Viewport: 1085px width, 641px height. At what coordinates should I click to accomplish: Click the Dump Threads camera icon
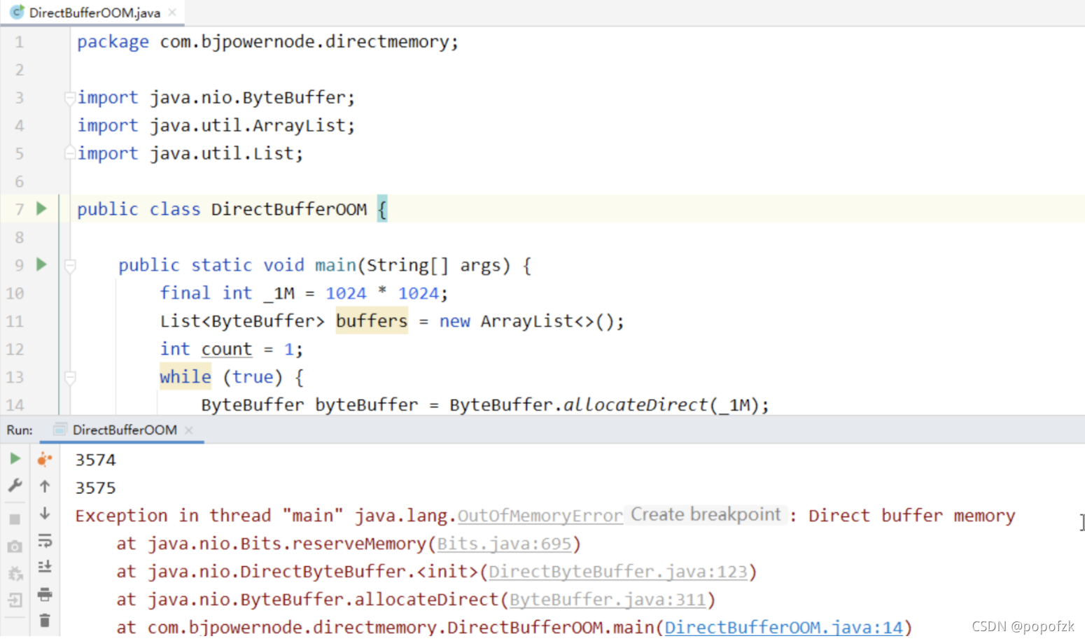pyautogui.click(x=15, y=547)
